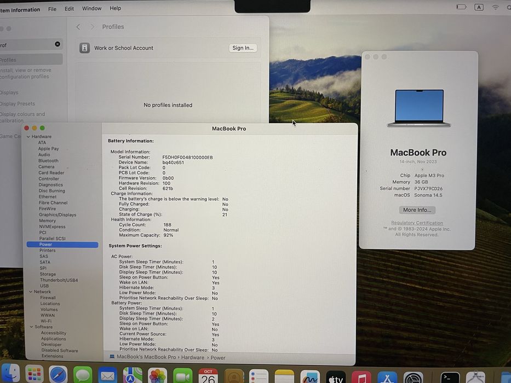Open Freeform from the dock
Image resolution: width=511 pixels, height=383 pixels.
tap(309, 377)
